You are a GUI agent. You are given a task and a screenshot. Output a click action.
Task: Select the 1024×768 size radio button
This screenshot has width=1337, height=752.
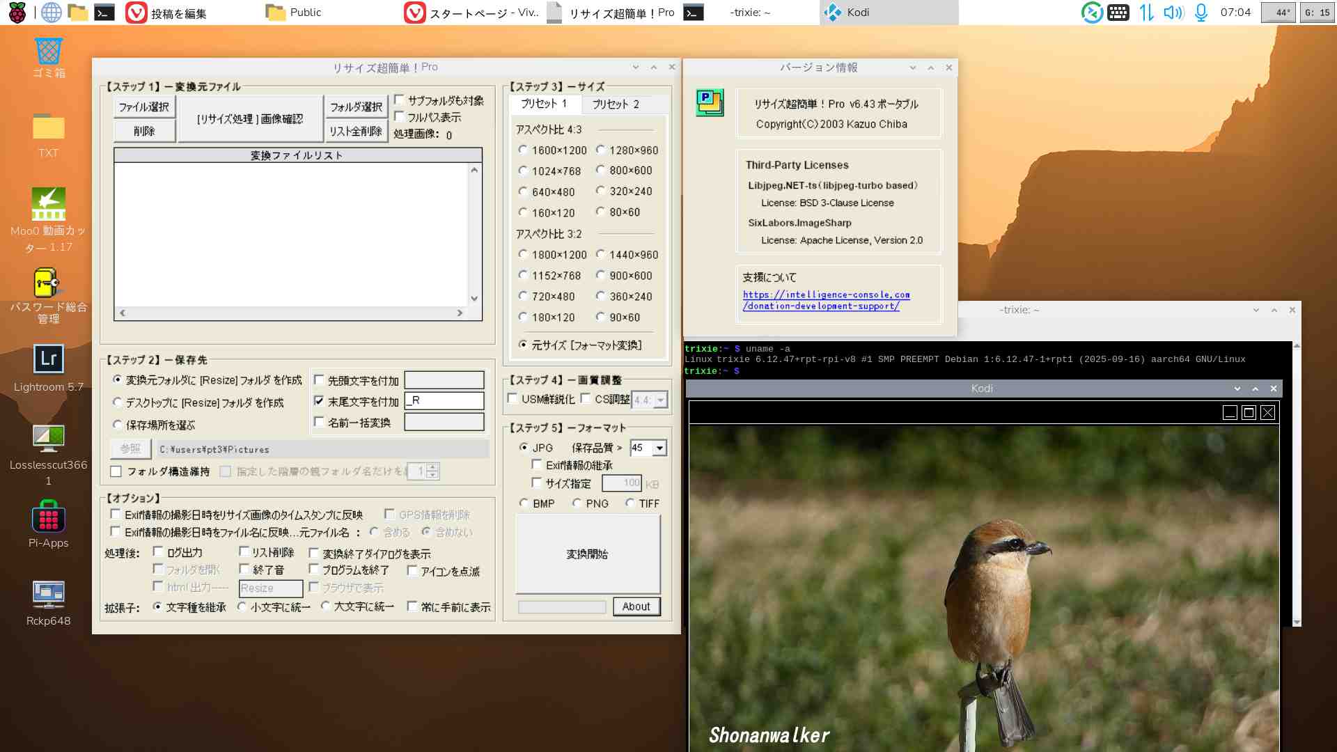pos(523,171)
